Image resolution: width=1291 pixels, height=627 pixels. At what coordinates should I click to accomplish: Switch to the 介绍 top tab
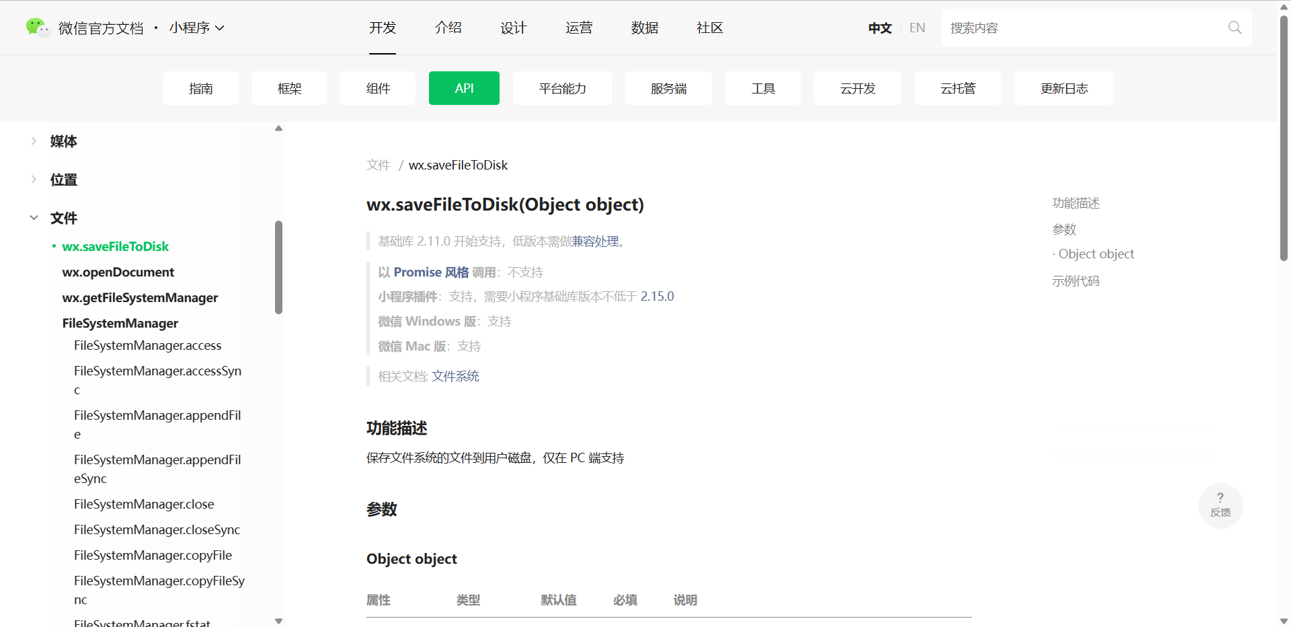[448, 28]
